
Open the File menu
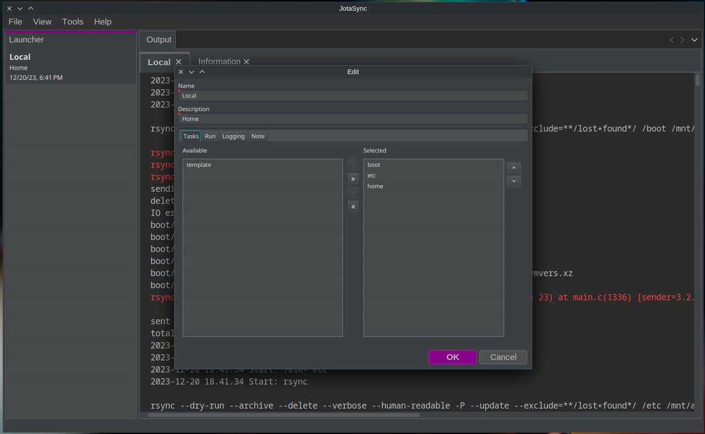15,21
